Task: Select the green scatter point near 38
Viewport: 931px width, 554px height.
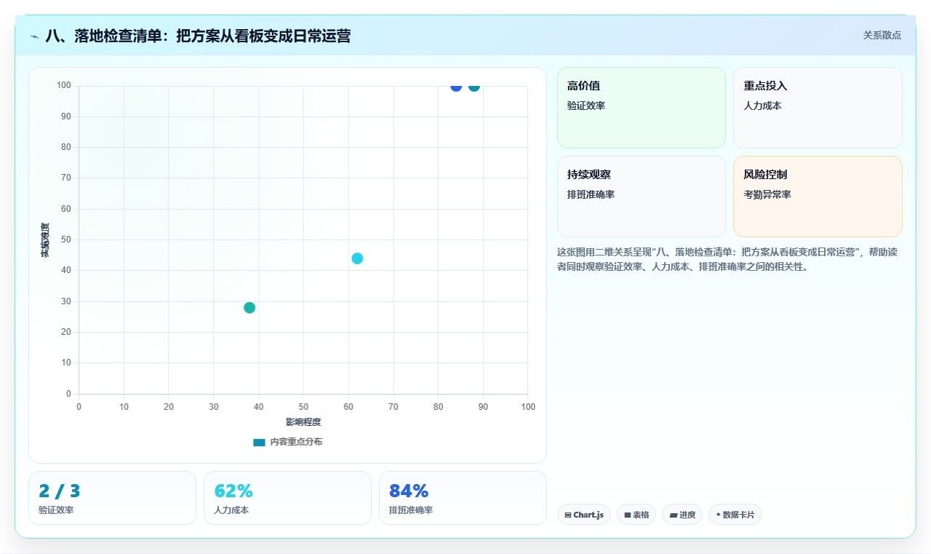Action: (249, 308)
